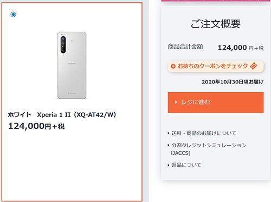271x202 pixels.
Task: Open 分割クレジットシミュレーション (JACCS) link
Action: point(209,149)
